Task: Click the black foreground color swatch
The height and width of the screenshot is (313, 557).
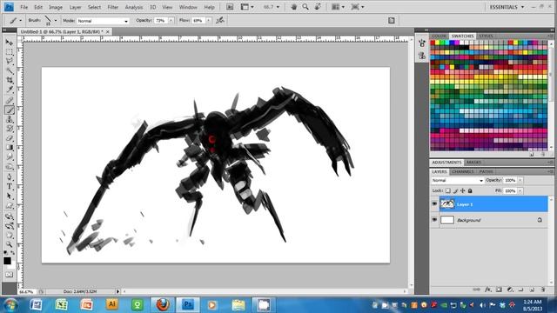Action: (7, 261)
